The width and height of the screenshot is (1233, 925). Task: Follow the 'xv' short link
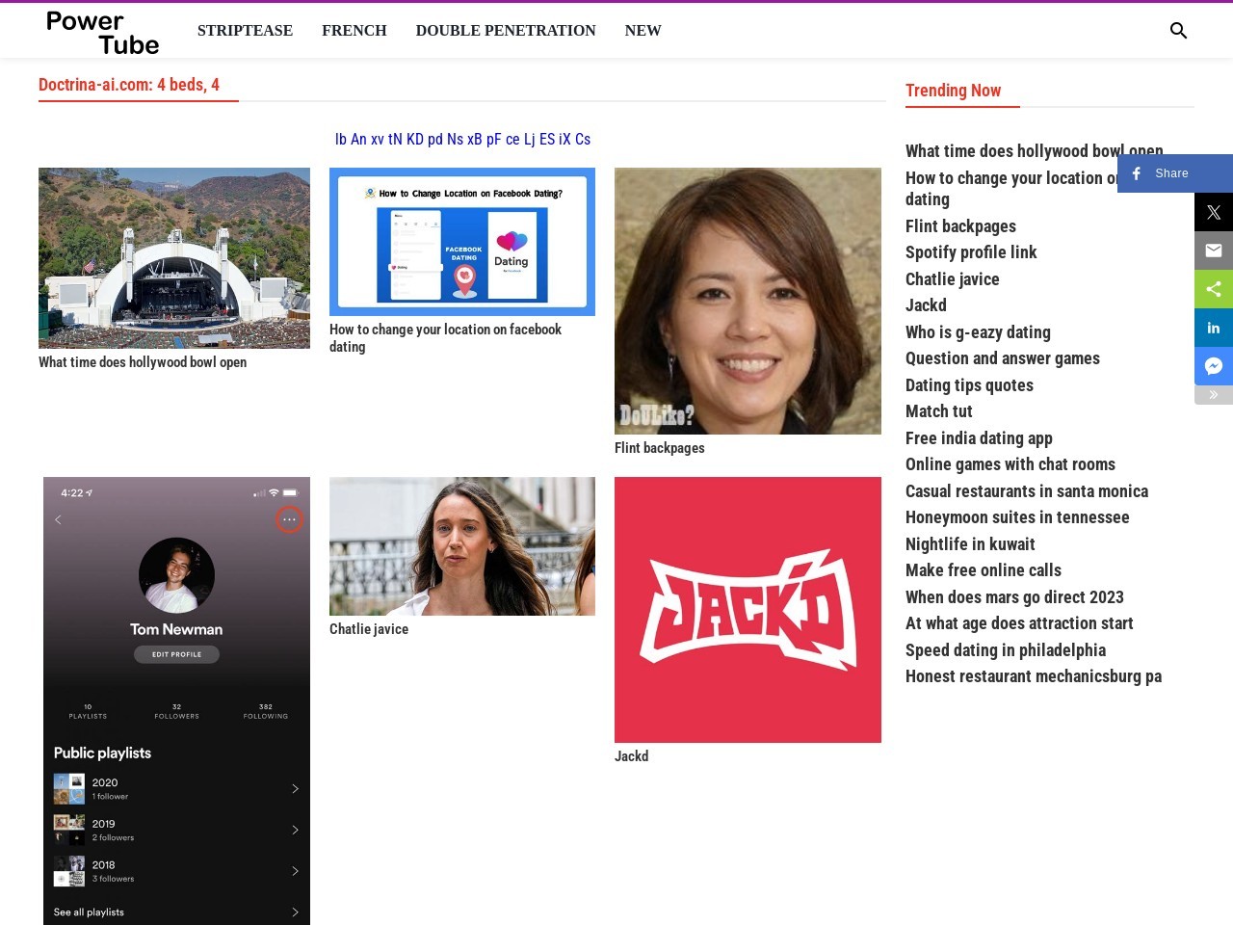(378, 139)
